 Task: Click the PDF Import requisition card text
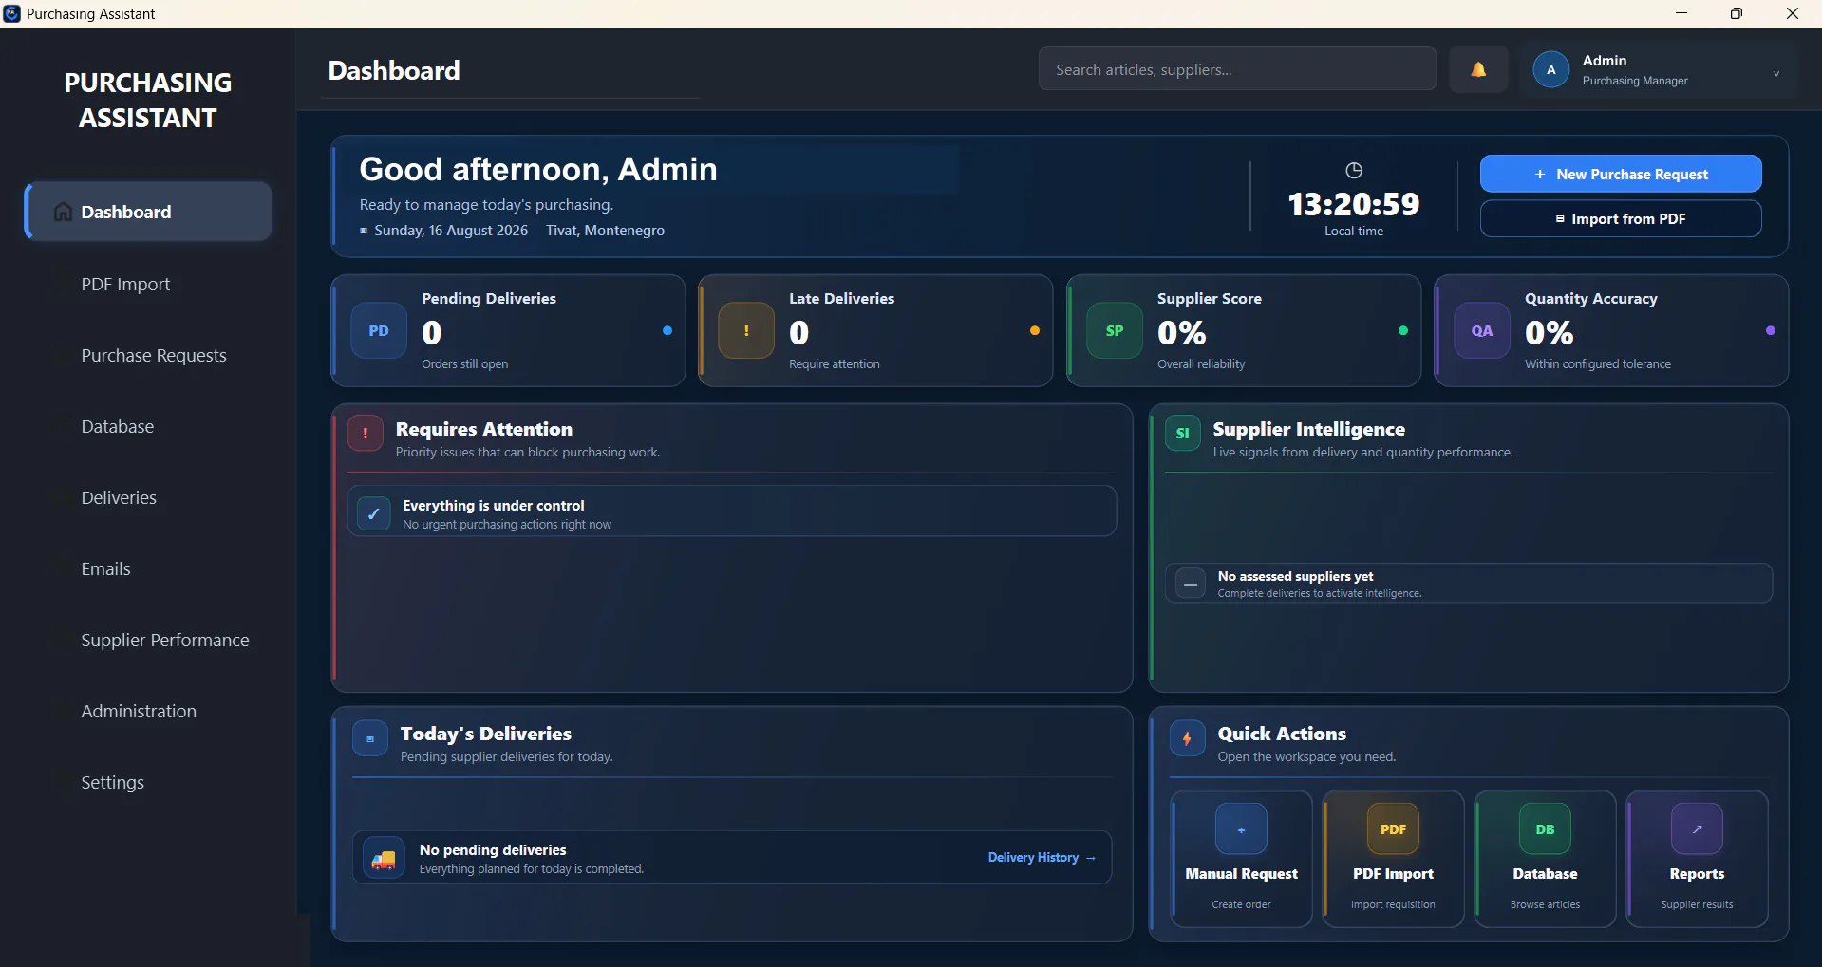click(1393, 904)
